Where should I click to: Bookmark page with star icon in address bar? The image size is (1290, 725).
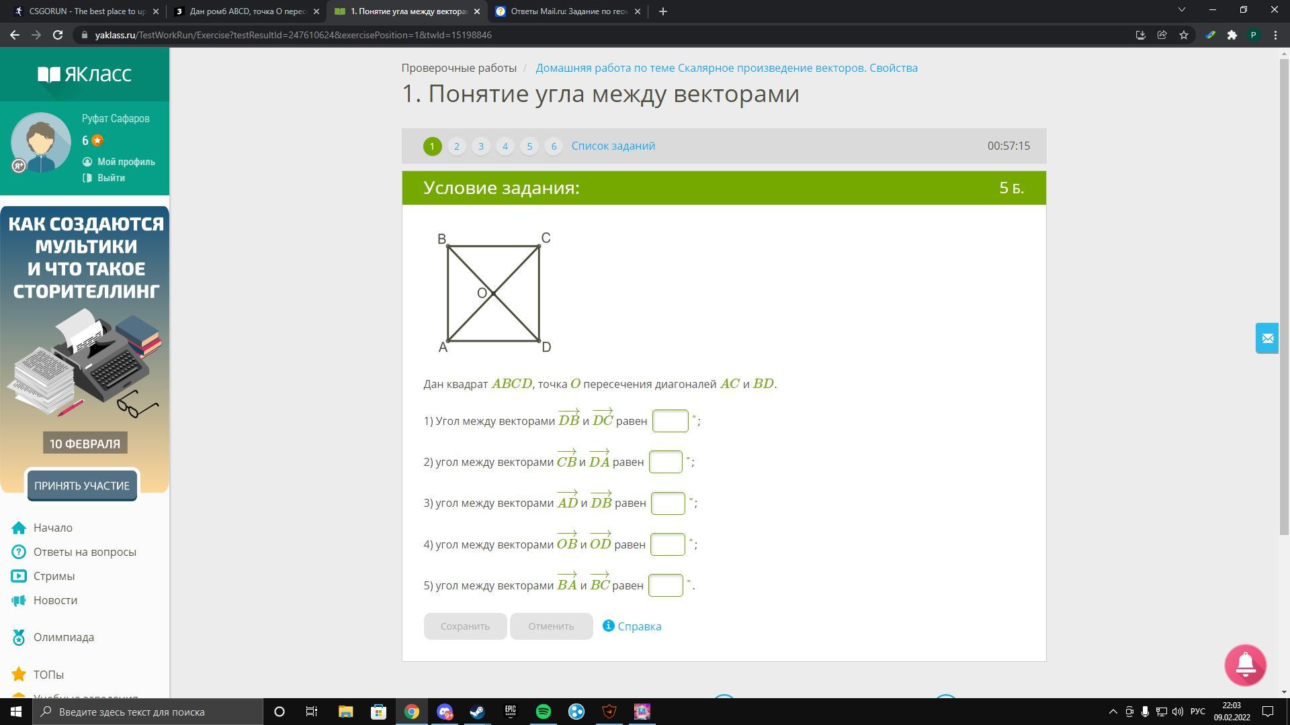[1184, 35]
